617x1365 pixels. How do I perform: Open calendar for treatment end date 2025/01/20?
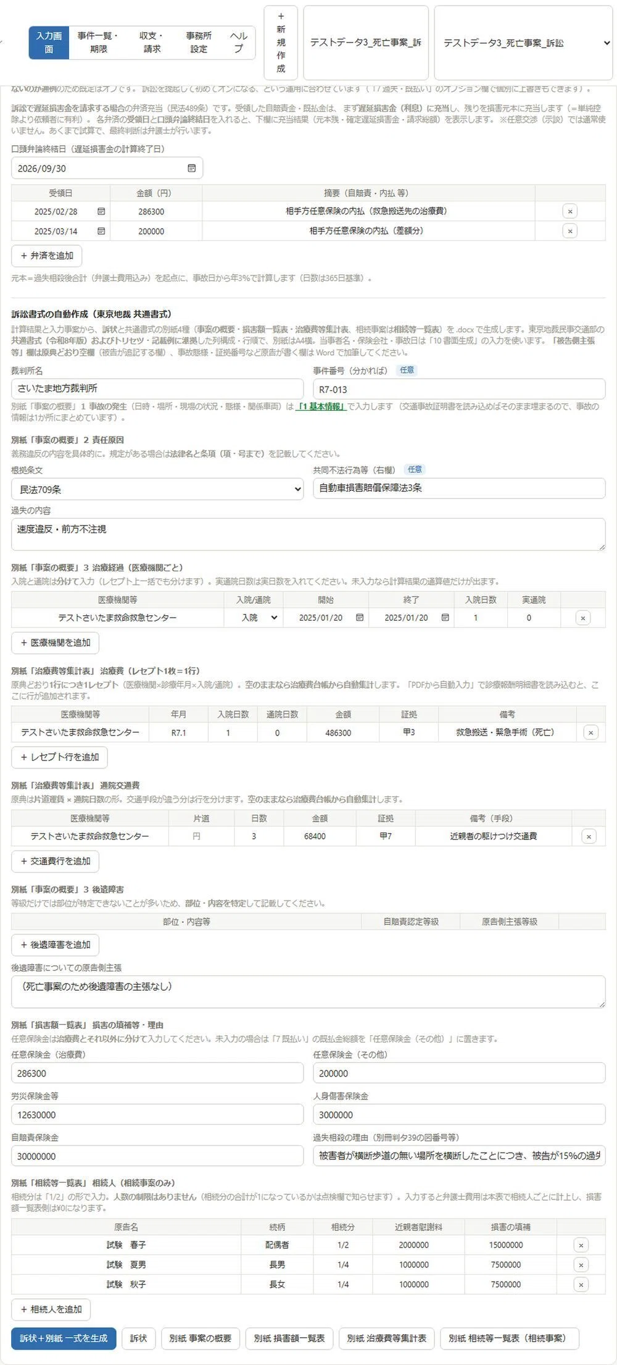(x=445, y=618)
